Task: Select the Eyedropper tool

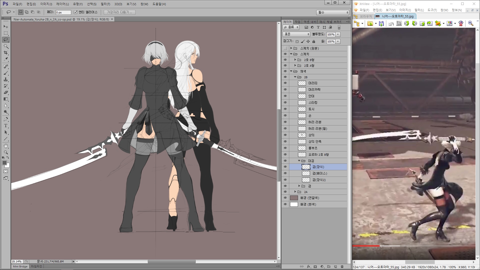Action: click(6, 59)
